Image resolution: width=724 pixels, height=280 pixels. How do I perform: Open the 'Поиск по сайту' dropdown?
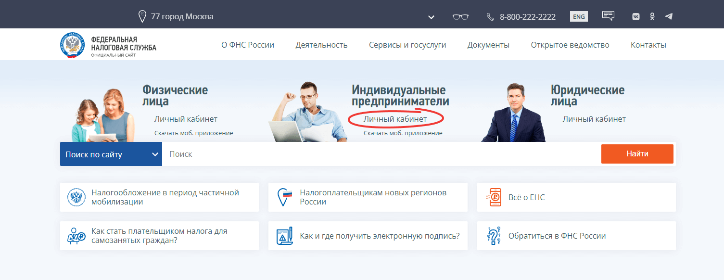click(x=111, y=154)
